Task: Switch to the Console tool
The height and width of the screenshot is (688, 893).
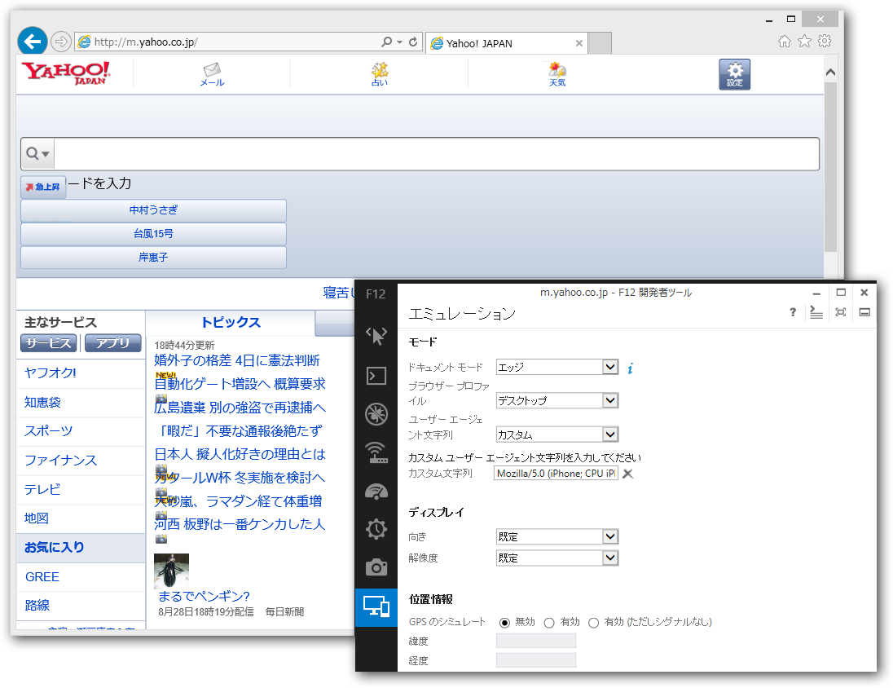Action: [376, 376]
